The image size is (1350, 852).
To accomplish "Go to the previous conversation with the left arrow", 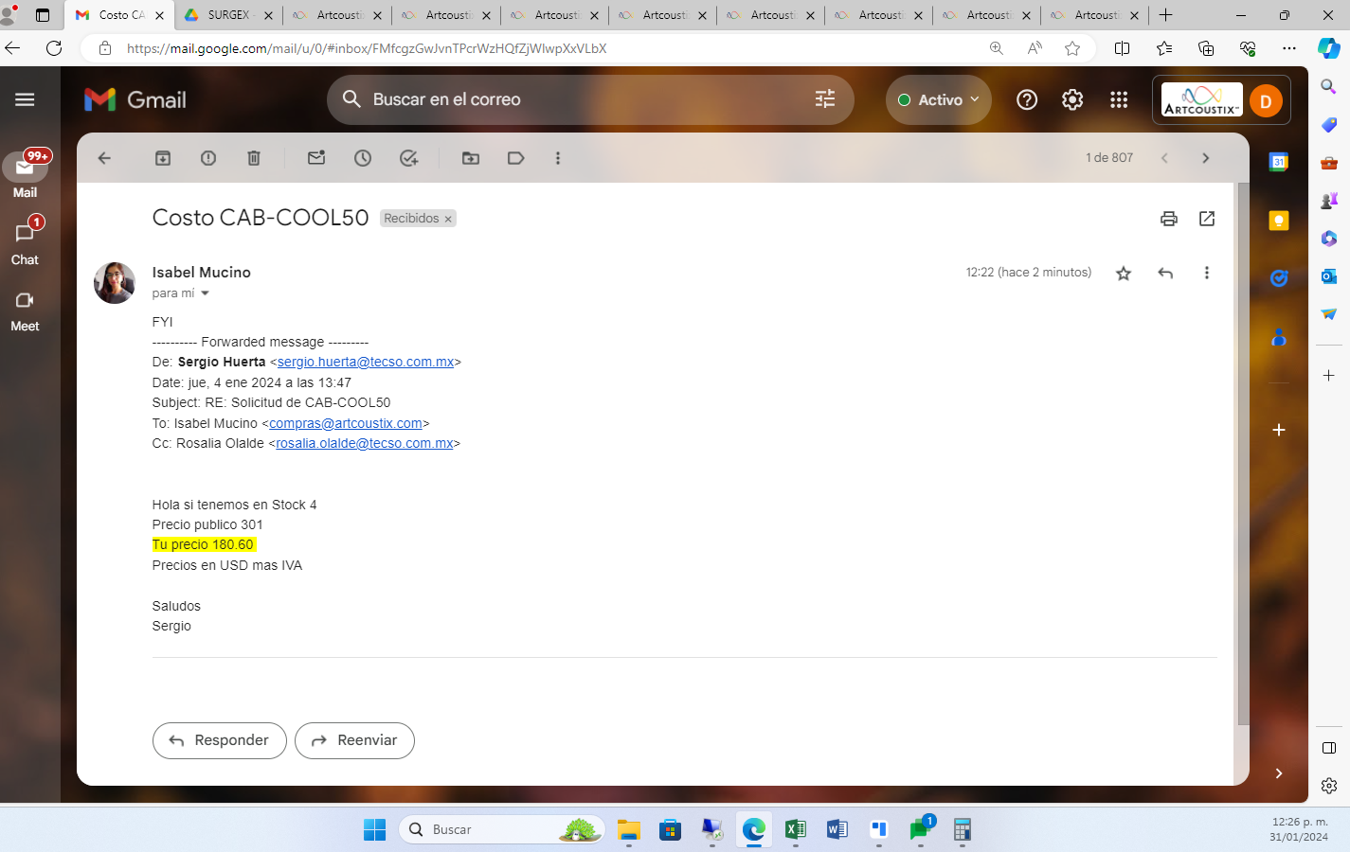I will [1164, 158].
